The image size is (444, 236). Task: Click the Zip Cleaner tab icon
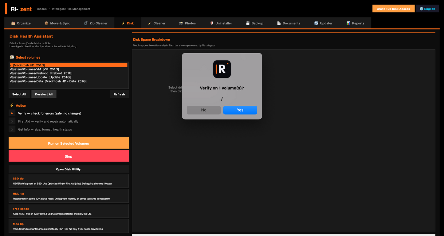86,23
